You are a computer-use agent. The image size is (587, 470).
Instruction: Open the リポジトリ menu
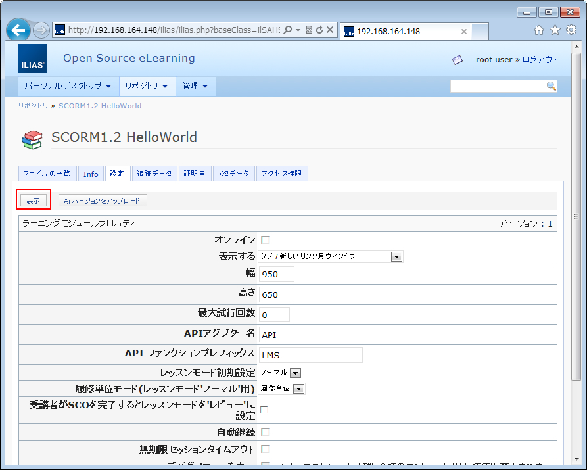point(146,86)
